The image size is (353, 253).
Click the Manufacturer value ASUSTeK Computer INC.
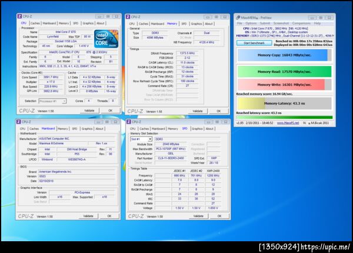76,139
